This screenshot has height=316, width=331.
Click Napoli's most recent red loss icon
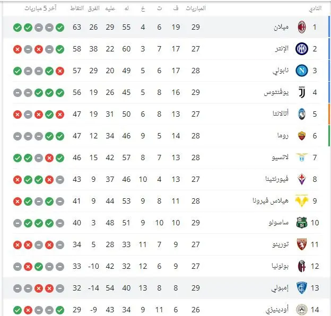tap(60, 71)
